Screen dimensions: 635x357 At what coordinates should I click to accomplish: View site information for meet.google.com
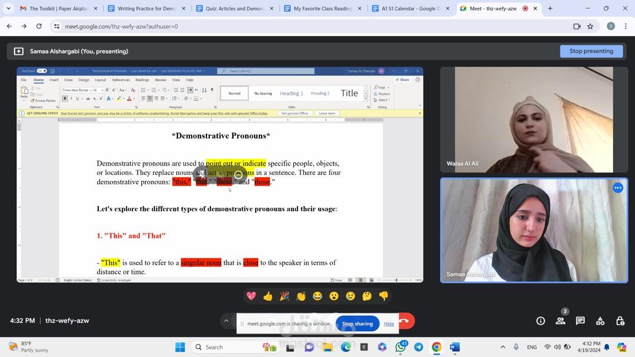point(56,26)
